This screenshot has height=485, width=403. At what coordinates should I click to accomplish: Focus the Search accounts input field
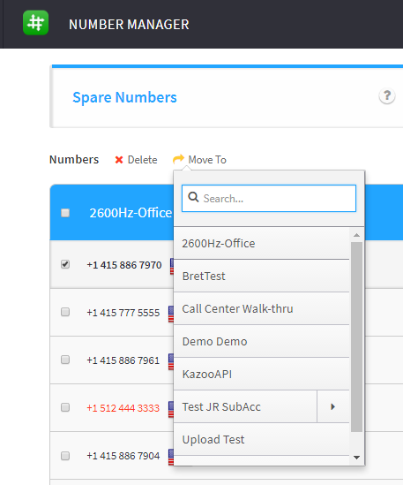(269, 198)
